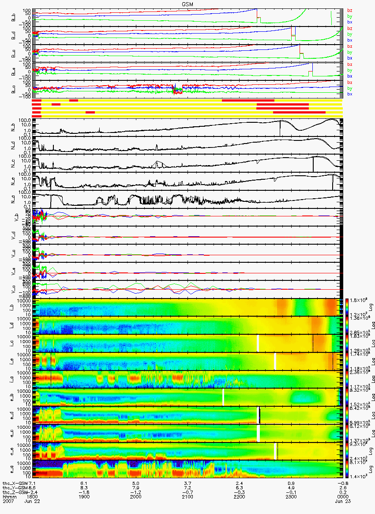Click the thc_Y-GSM axis label
The height and width of the screenshot is (514, 375).
[x=15, y=488]
